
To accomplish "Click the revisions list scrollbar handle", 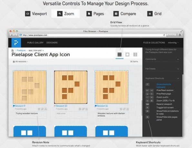I will [x=142, y=108].
